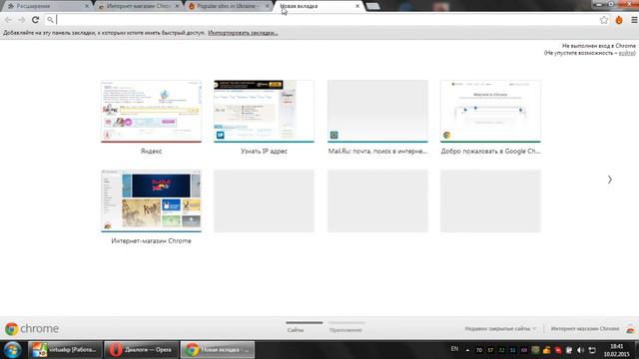Click the tray temperature reading 70
The width and height of the screenshot is (639, 359).
[479, 350]
